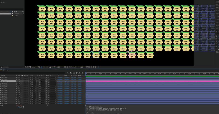219x114 pixels.
Task: Open parent dropdown of layer 146
Action: pos(52,90)
